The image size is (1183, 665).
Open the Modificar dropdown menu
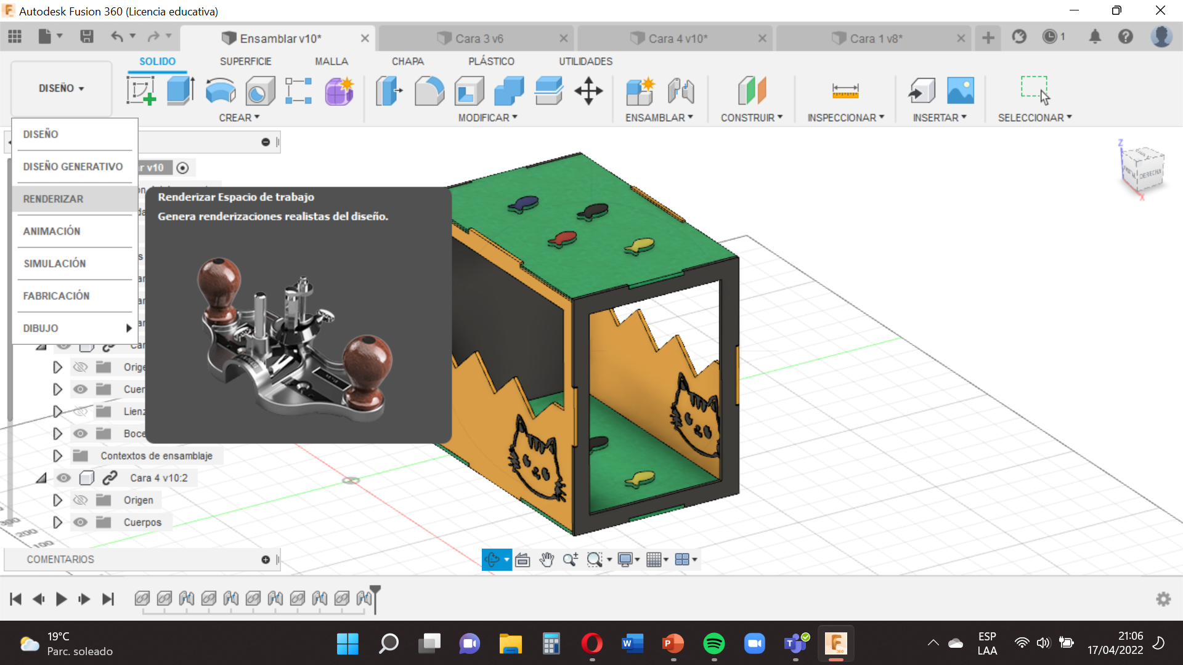point(487,118)
